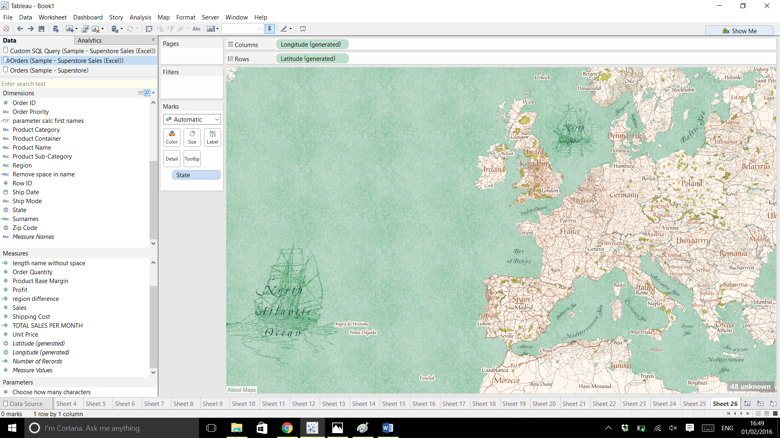Select Orders (Sample - Superstore Sales (Excel)) data source

click(67, 60)
